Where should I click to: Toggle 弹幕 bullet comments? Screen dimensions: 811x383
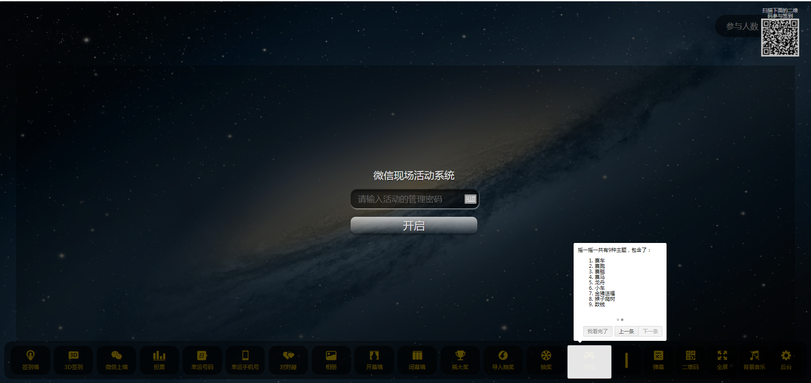659,360
